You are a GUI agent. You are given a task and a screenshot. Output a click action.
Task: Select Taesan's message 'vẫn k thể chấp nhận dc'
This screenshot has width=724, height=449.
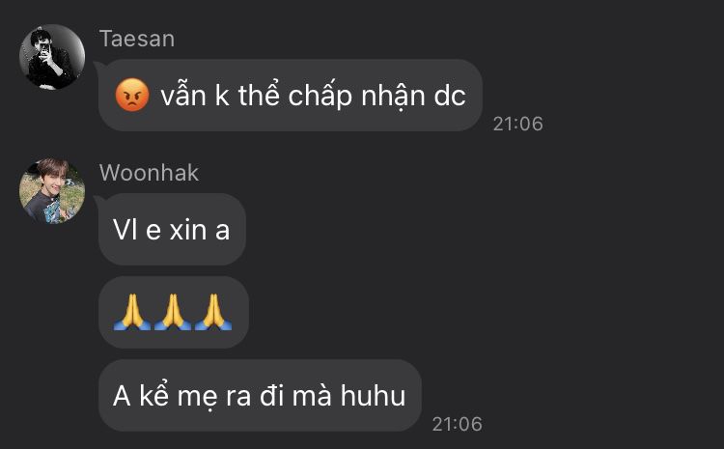(x=291, y=96)
